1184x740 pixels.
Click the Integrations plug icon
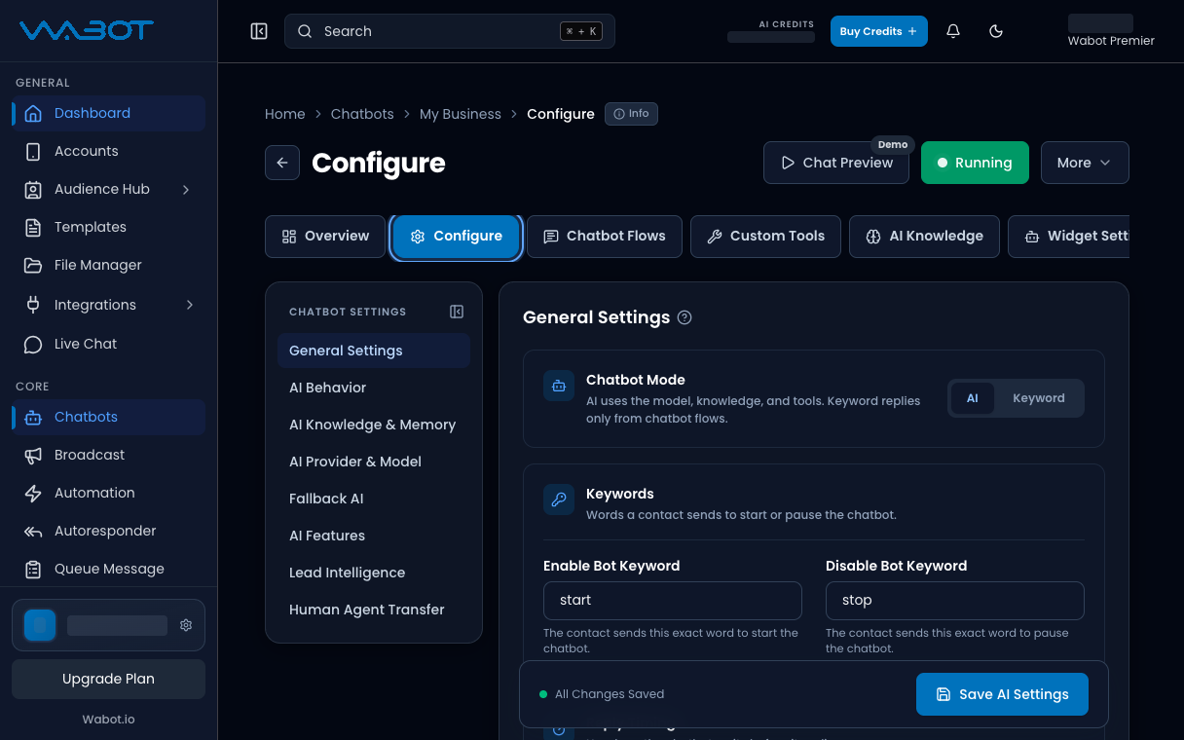(33, 305)
